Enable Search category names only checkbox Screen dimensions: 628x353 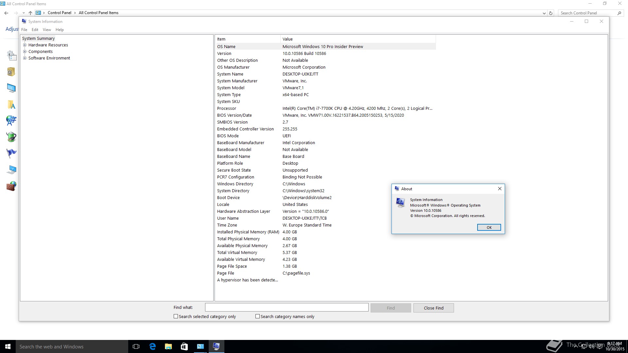[257, 316]
